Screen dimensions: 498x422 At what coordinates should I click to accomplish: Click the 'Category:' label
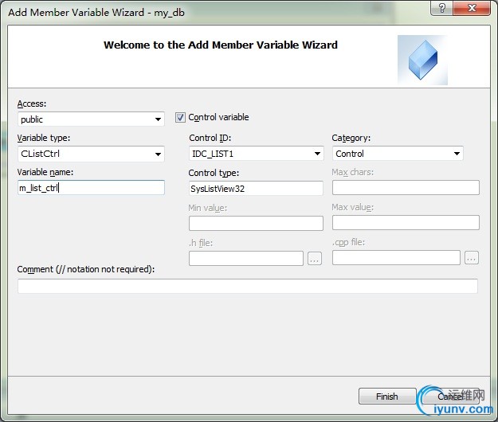pos(351,138)
